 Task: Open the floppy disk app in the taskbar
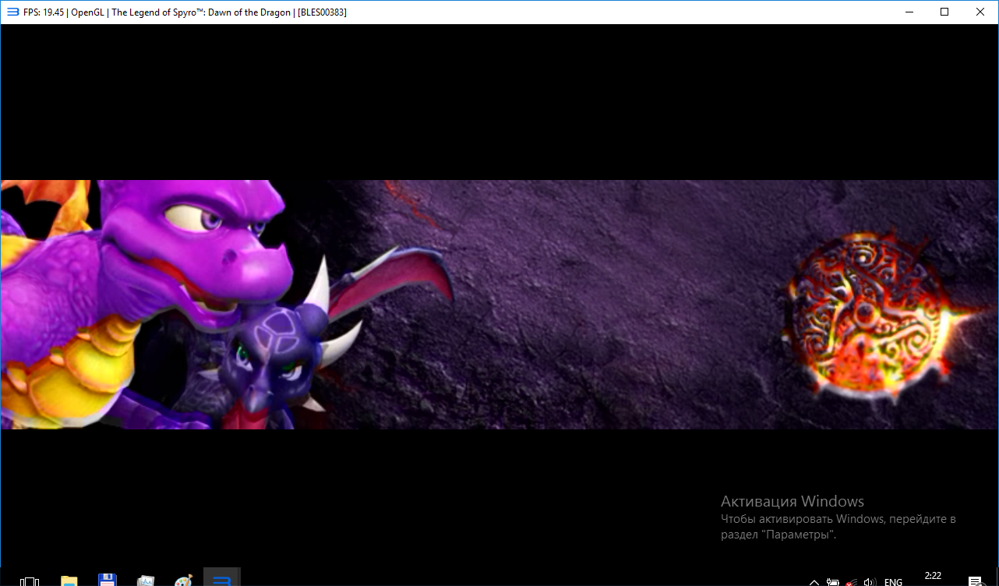tap(108, 580)
